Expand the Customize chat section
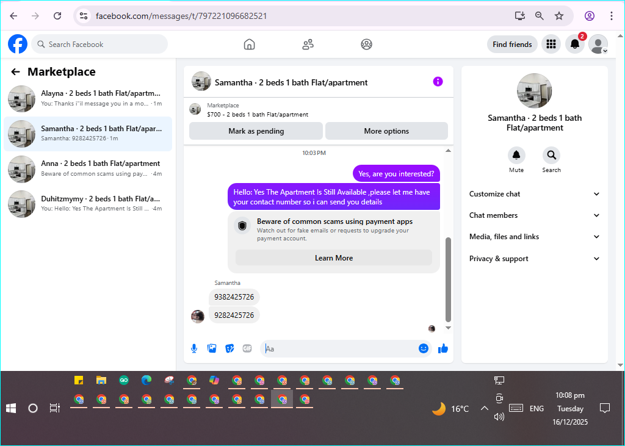 point(535,194)
